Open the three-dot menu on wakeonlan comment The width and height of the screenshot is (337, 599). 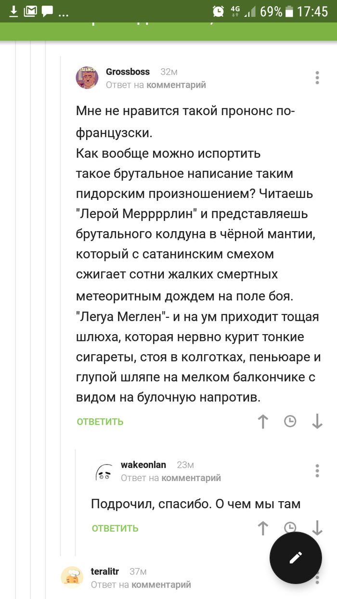click(317, 470)
